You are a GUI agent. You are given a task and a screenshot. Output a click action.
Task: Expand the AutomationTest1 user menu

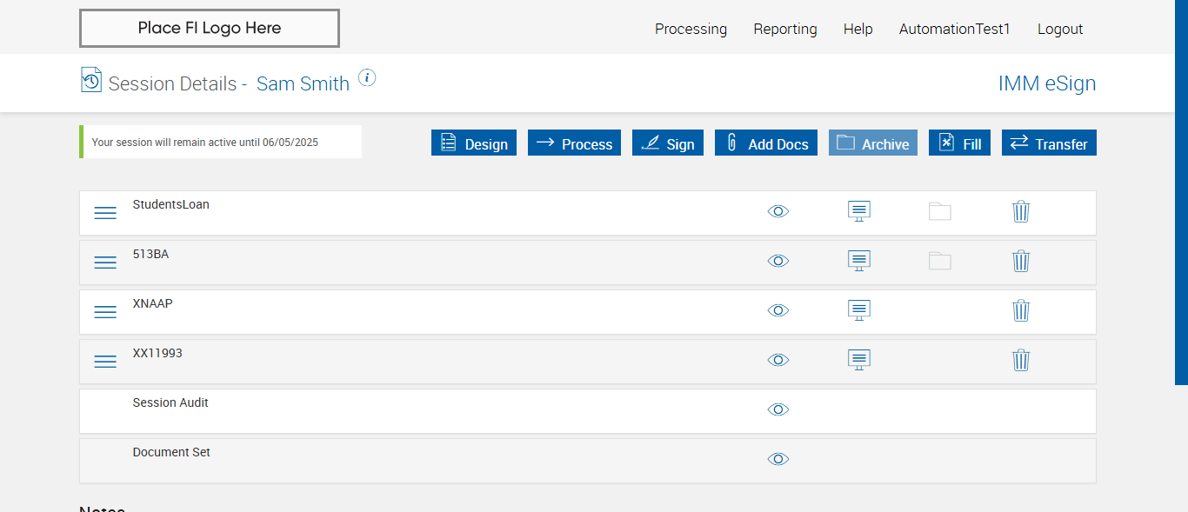point(955,29)
